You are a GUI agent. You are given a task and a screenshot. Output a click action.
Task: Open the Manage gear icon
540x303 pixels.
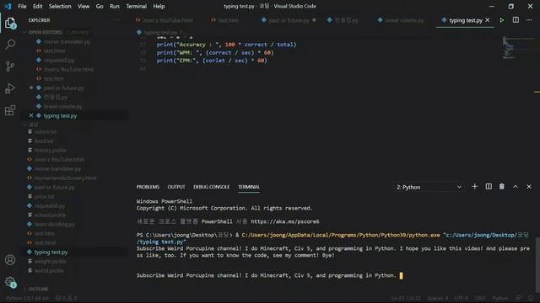[10, 283]
